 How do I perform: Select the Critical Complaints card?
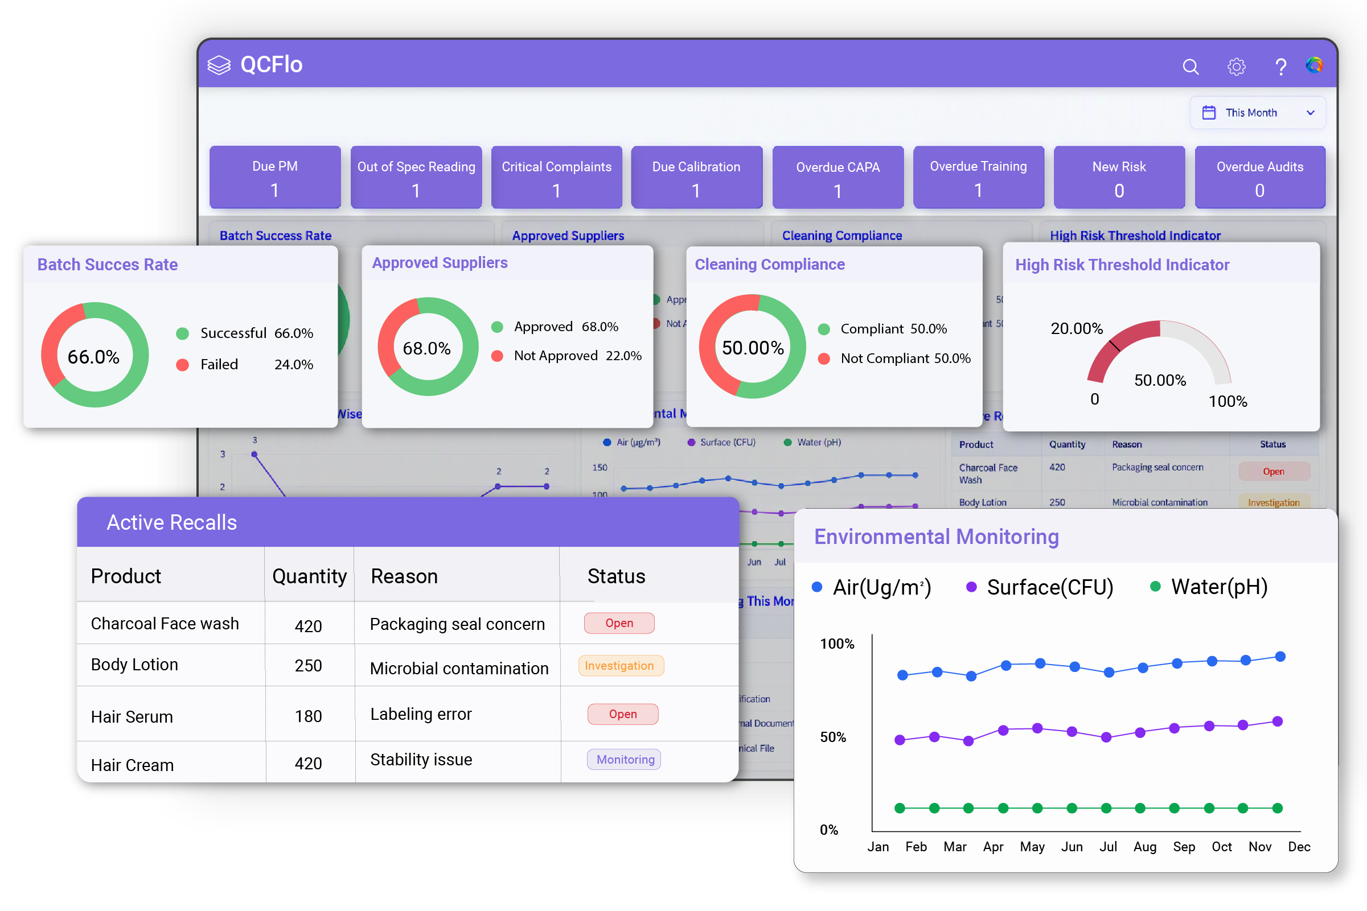pos(556,177)
